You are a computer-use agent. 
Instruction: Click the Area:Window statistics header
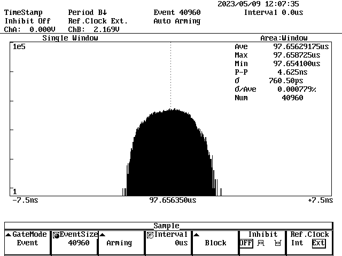click(x=284, y=38)
